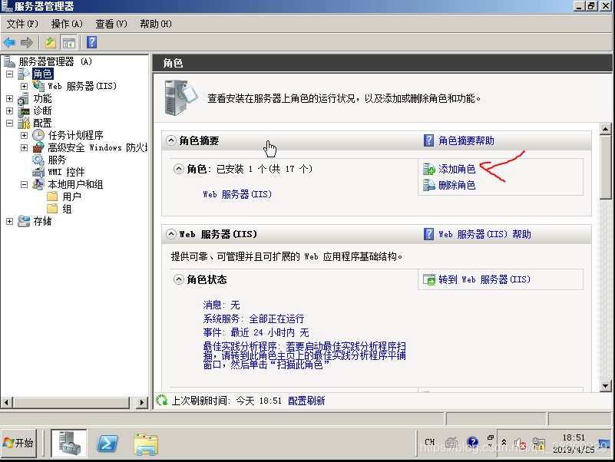The width and height of the screenshot is (615, 462).
Task: Select 任务计划程序 in the tree
Action: pyautogui.click(x=75, y=135)
